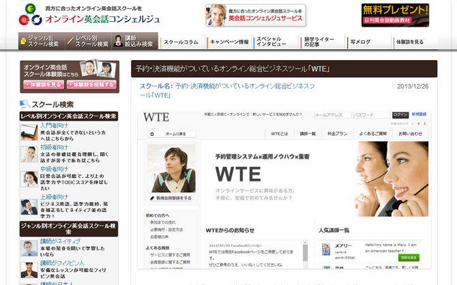Click the 中級者向け woman thumbnail
This screenshot has width=457, height=285.
click(29, 179)
